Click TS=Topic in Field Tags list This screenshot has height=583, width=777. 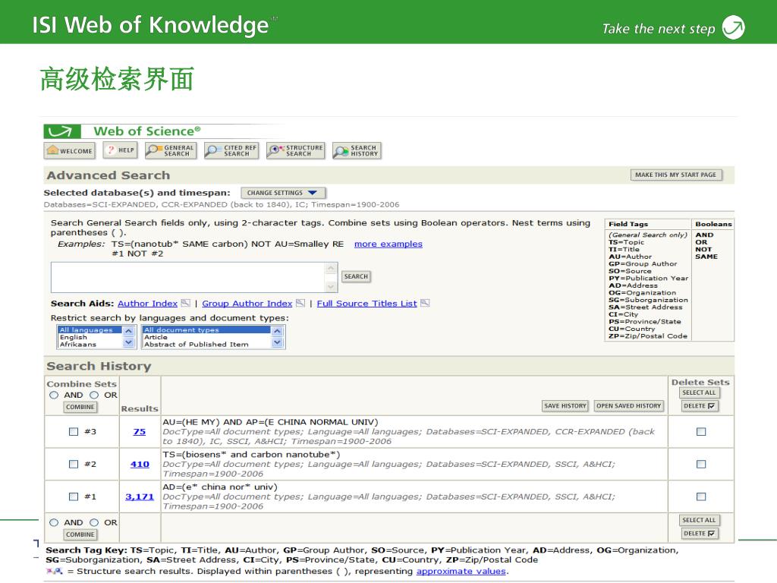point(626,242)
